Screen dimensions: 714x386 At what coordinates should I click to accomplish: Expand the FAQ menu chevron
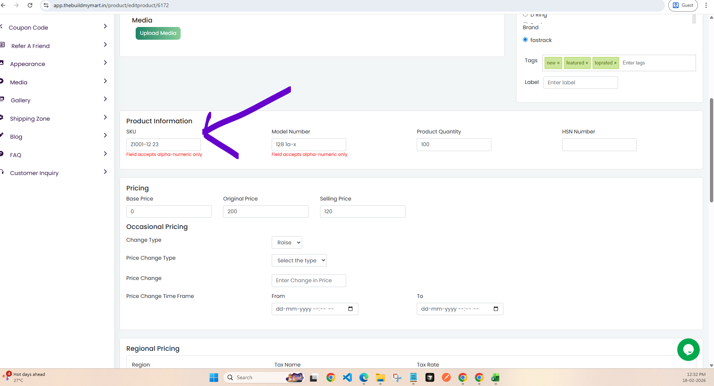[105, 154]
